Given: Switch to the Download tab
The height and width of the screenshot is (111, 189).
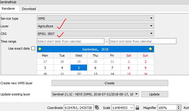Looking at the screenshot, I should click(29, 9).
